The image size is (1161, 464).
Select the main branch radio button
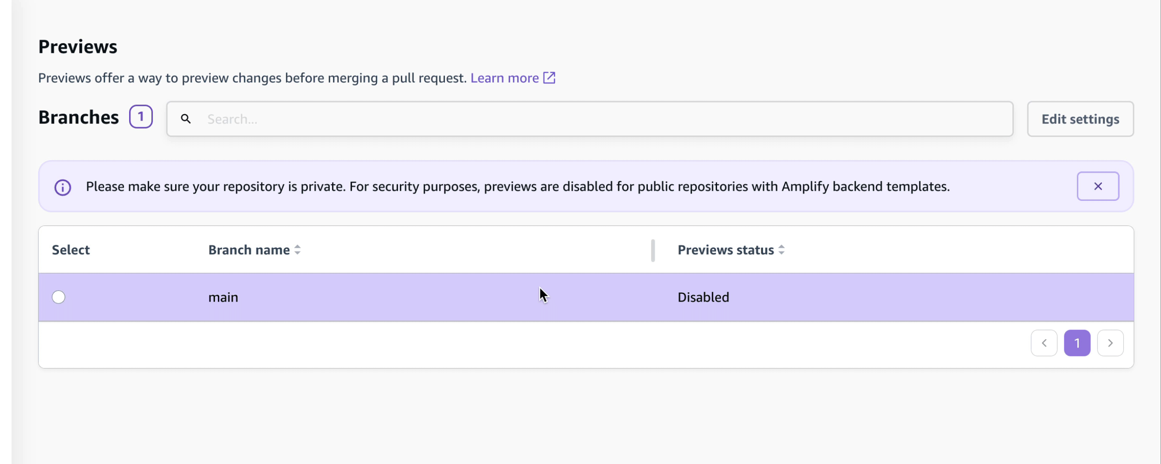[59, 297]
